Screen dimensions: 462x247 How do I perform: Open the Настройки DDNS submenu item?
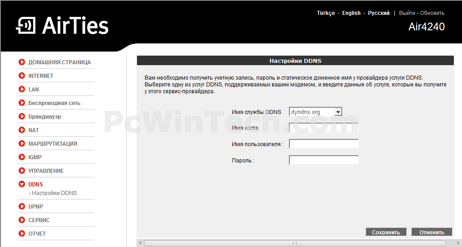point(54,193)
